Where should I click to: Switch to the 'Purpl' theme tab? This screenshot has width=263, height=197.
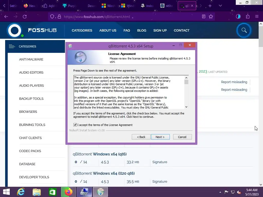click(x=69, y=6)
